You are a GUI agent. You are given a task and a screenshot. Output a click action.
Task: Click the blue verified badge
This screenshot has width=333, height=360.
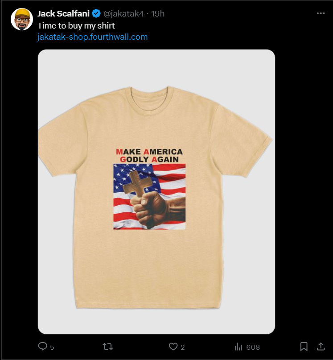click(x=96, y=14)
